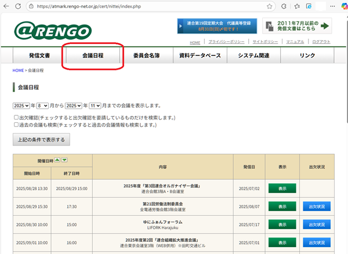Open the 資料データベース tab

(200, 56)
